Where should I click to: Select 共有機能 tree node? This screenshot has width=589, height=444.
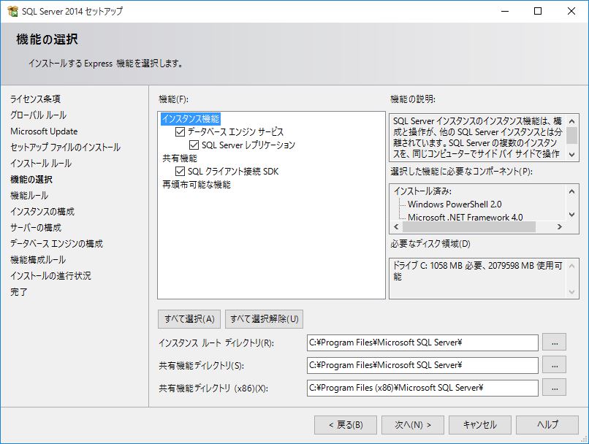pyautogui.click(x=180, y=158)
